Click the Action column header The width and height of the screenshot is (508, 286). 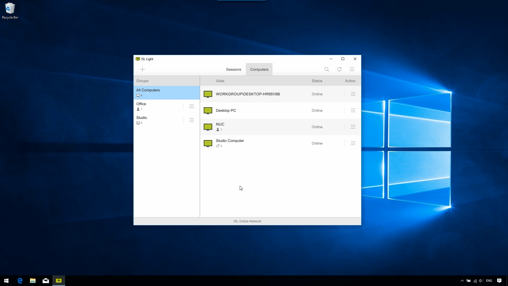(x=350, y=81)
